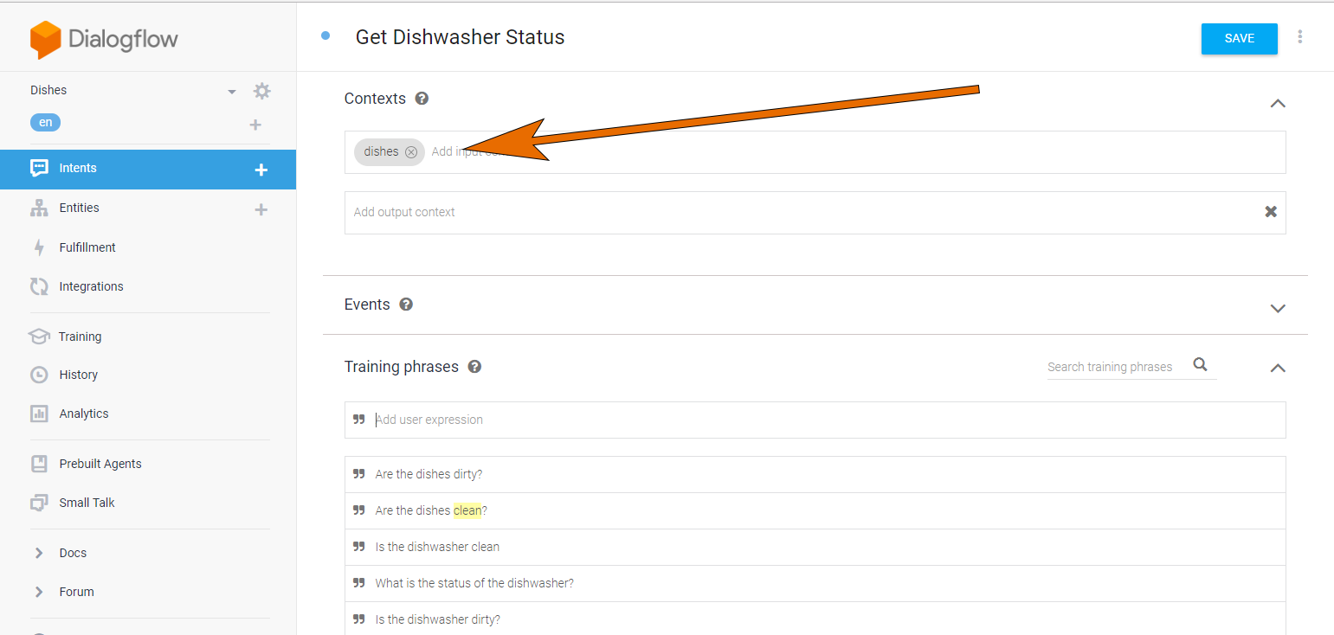This screenshot has height=635, width=1334.
Task: Click quote icon beside Add user expression
Action: [358, 420]
